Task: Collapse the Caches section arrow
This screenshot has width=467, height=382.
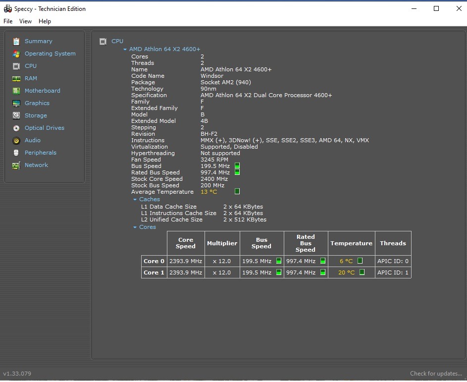Action: coord(135,199)
